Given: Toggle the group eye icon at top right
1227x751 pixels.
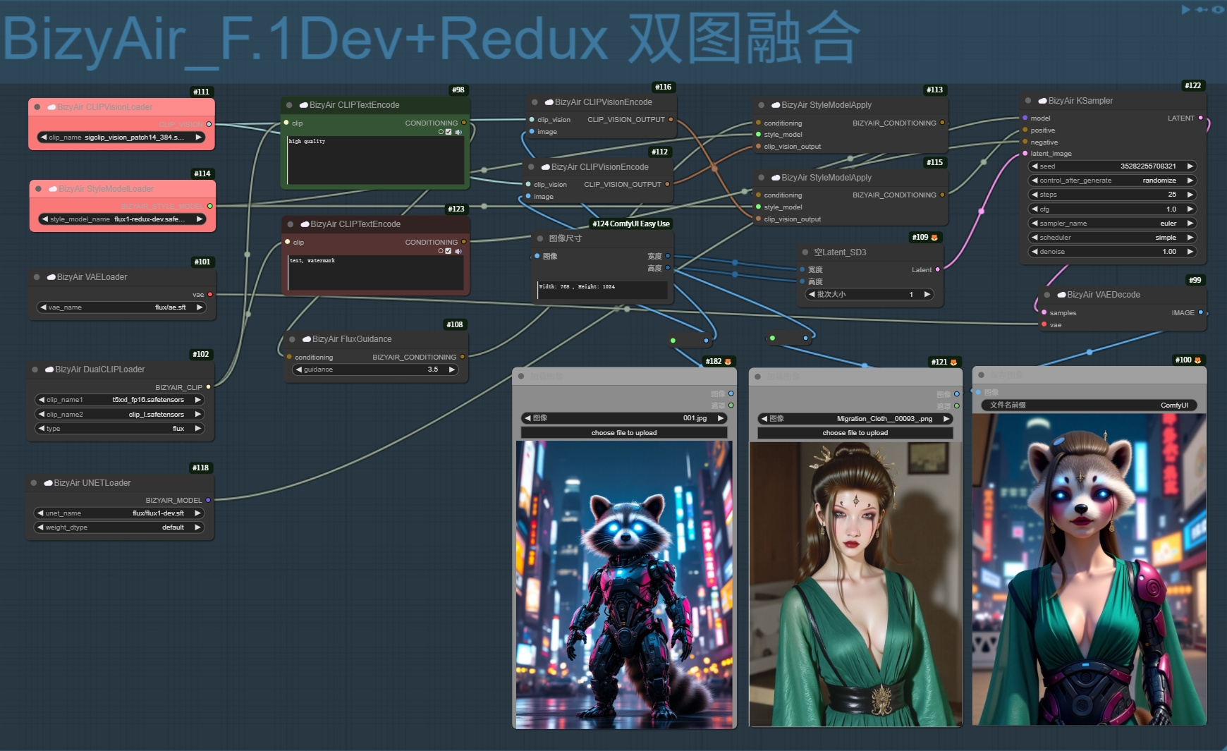Looking at the screenshot, I should pyautogui.click(x=1218, y=9).
